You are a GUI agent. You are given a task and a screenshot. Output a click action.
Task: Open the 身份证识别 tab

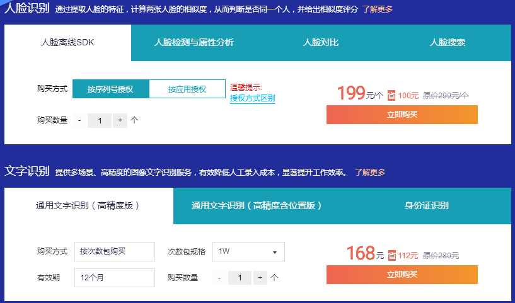point(426,205)
